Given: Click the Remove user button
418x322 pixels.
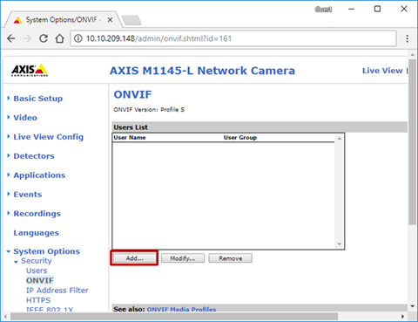Looking at the screenshot, I should click(231, 258).
